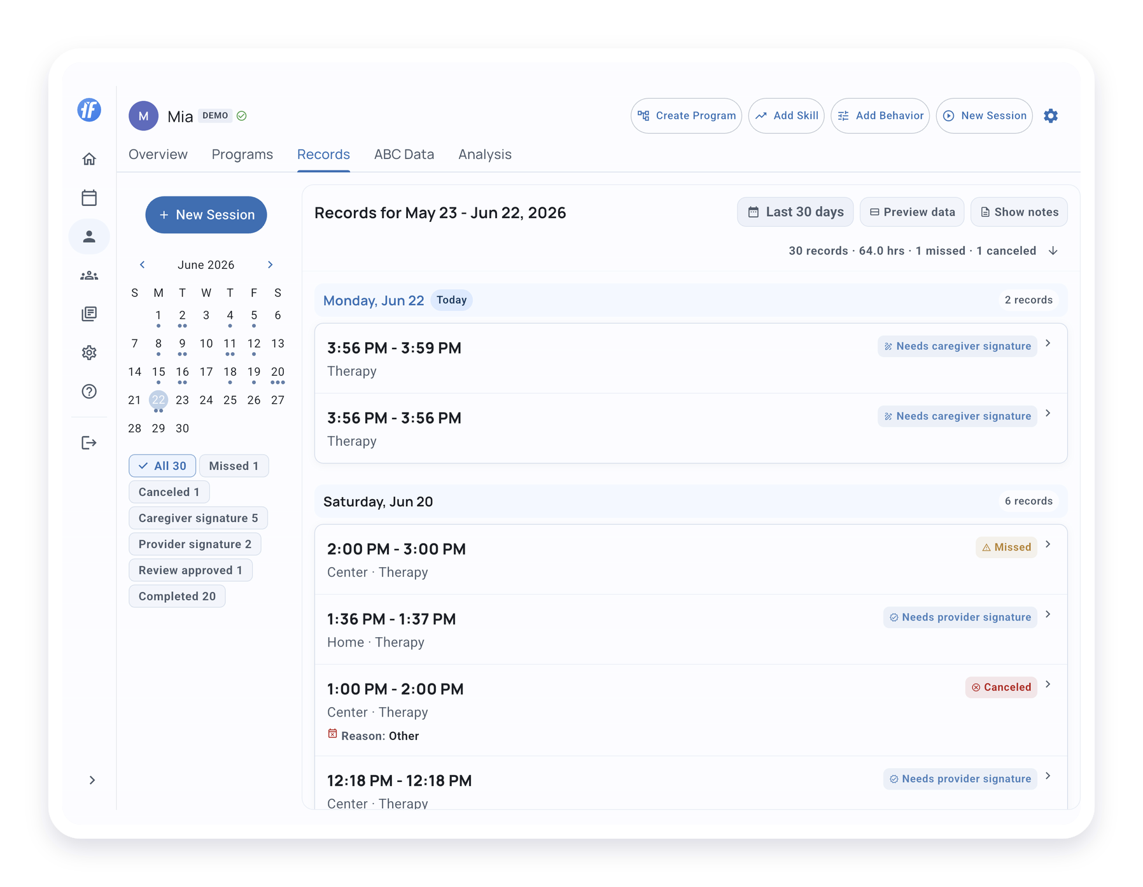Click the logout icon in sidebar

pos(89,443)
